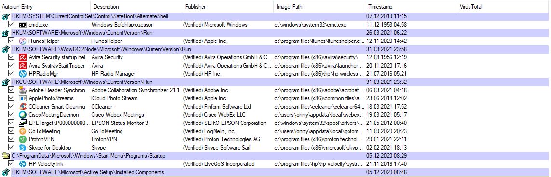Select the ProtonVPN entry icon
551x177 pixels.
[23, 139]
